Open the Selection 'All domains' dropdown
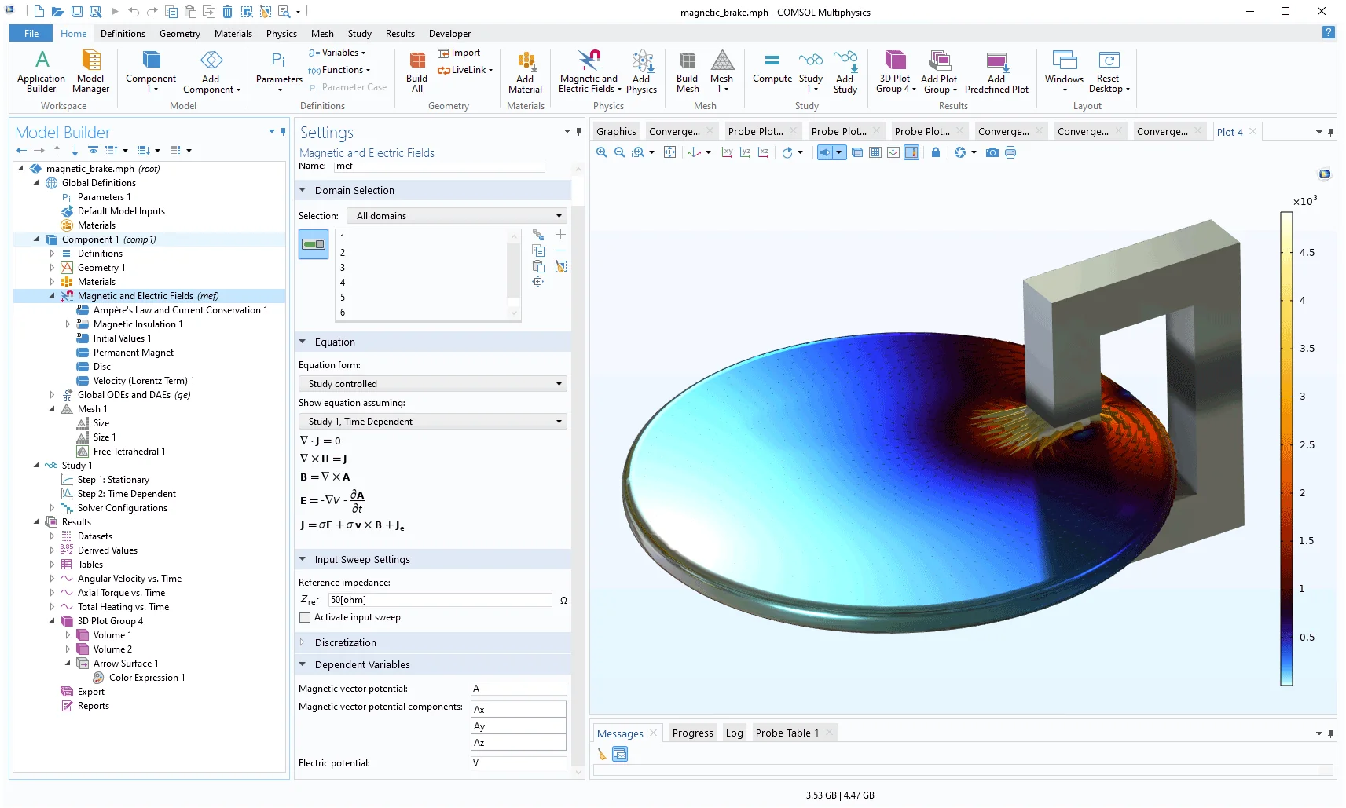1346x808 pixels. click(459, 216)
